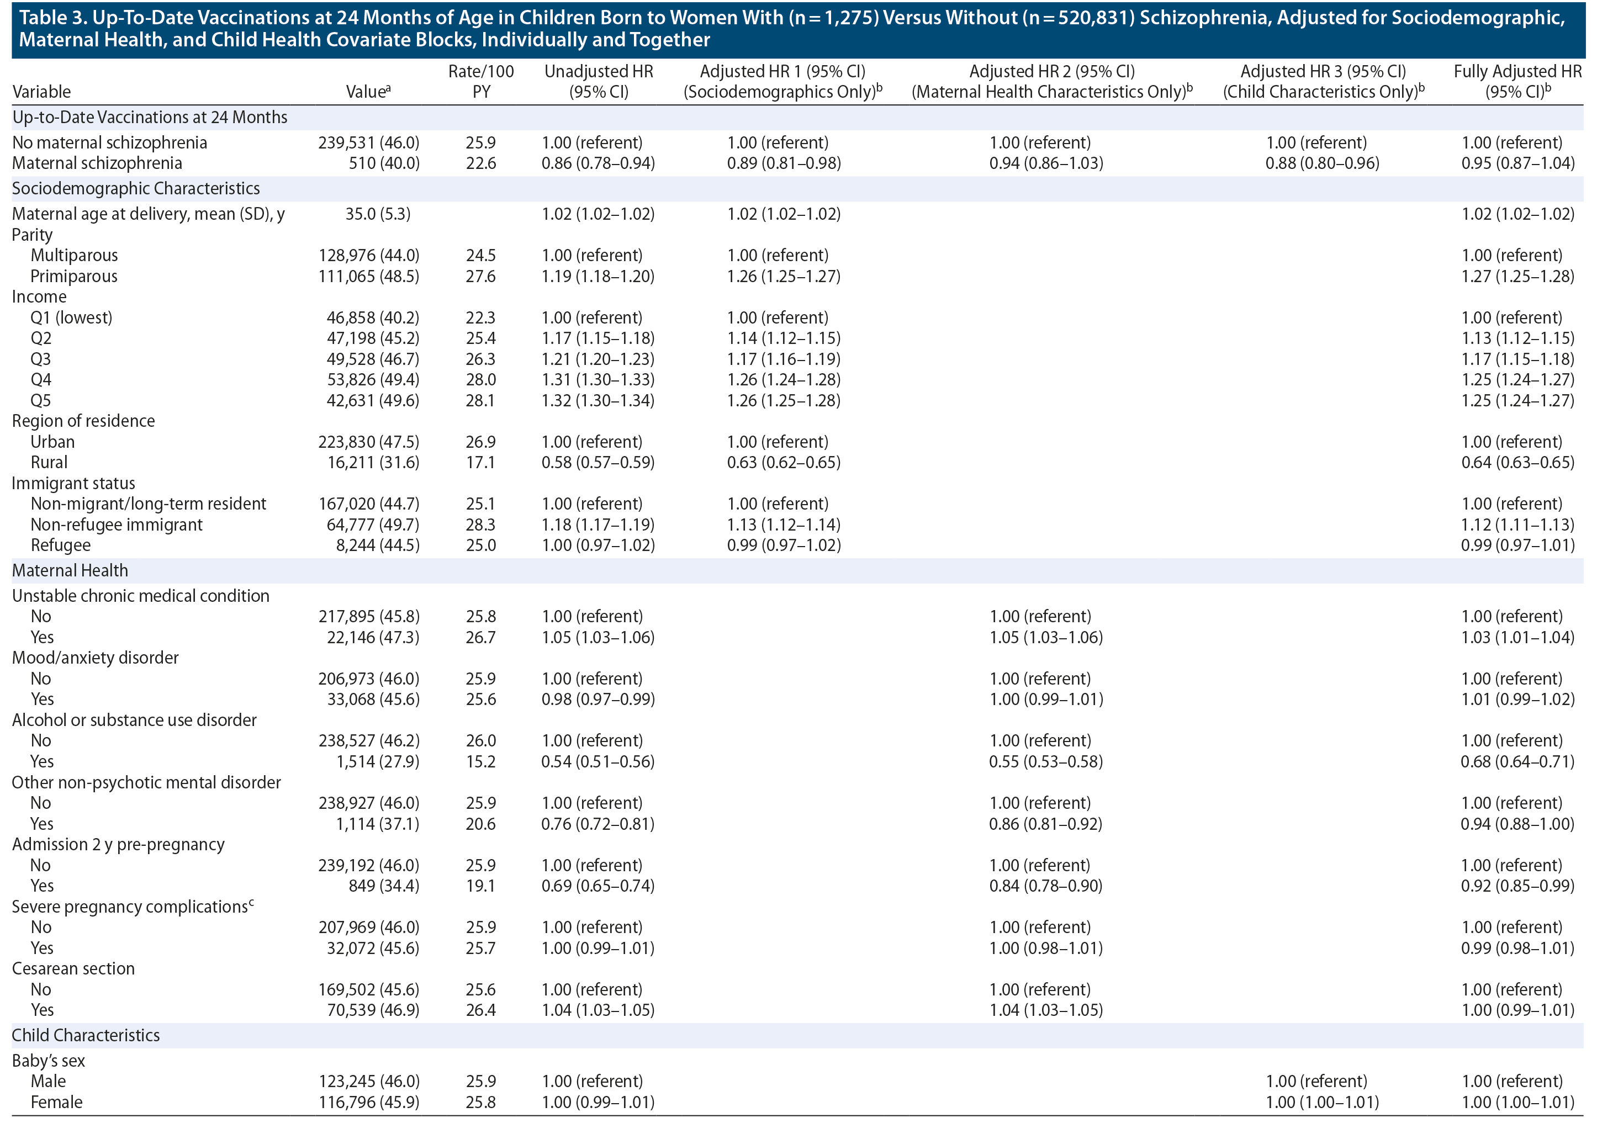Screen dimensions: 1597x1123
Task: Click the Sociodemographic Characteristics section heading
Action: pyautogui.click(x=136, y=188)
